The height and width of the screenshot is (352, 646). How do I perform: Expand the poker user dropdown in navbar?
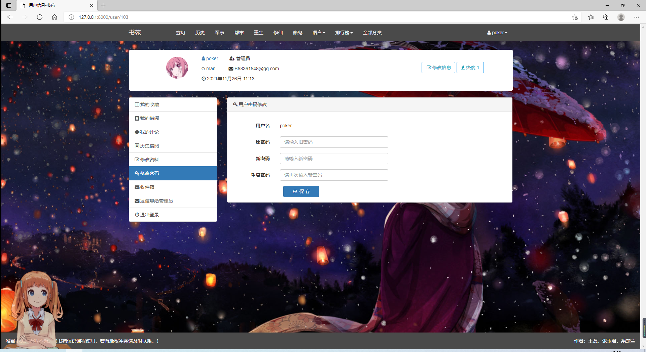click(x=497, y=33)
